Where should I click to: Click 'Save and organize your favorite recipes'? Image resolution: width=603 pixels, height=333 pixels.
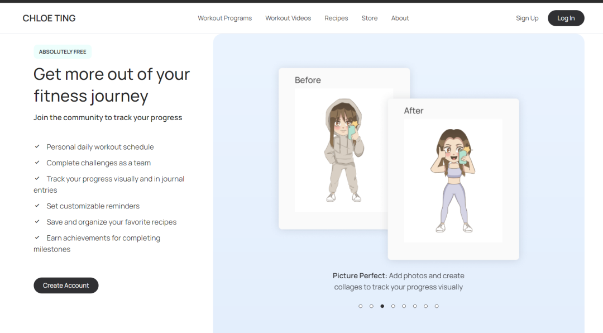point(112,222)
